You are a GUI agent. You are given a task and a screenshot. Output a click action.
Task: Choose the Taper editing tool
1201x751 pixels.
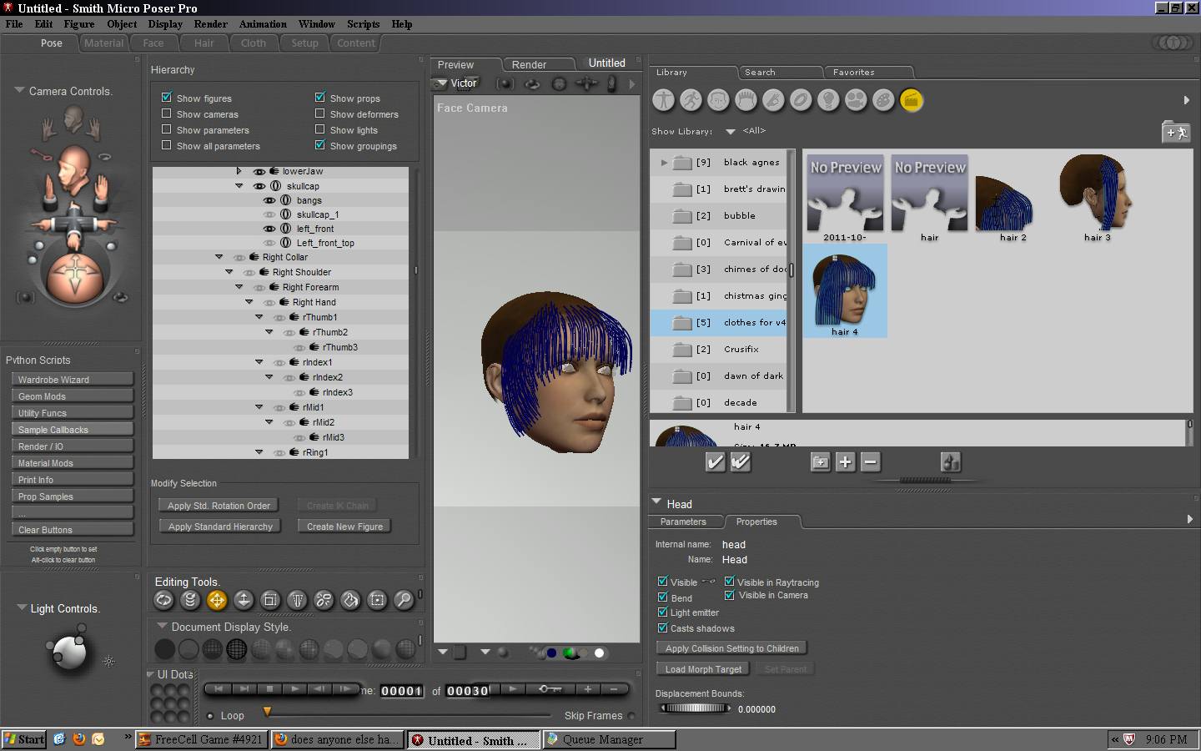[x=297, y=599]
